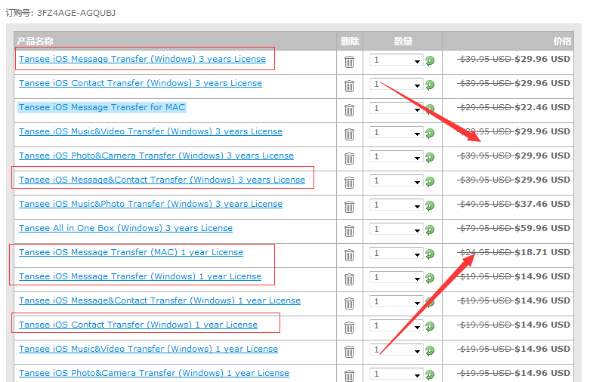The height and width of the screenshot is (382, 593).
Task: Expand quantity dropdown for Photo&Camera Transfer 3 years
Action: [x=396, y=156]
